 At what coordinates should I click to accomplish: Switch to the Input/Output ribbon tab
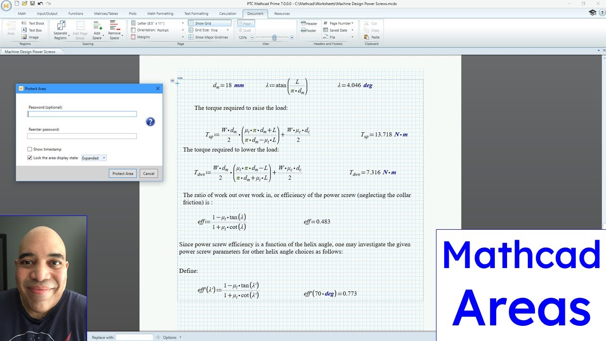[47, 13]
